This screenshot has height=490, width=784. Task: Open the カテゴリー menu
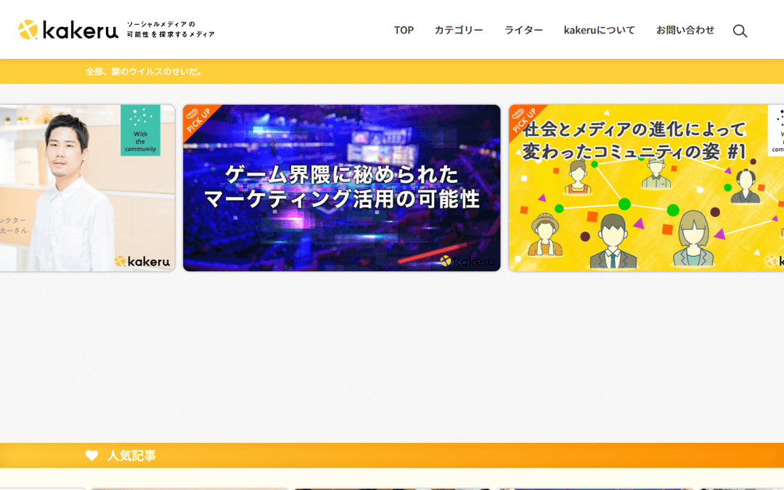[459, 30]
